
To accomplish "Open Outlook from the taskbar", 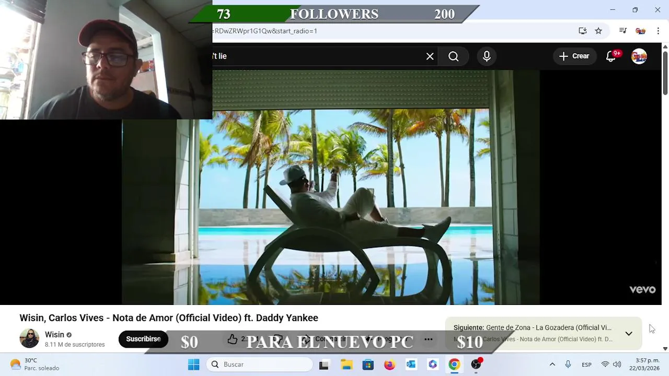I will (x=411, y=365).
